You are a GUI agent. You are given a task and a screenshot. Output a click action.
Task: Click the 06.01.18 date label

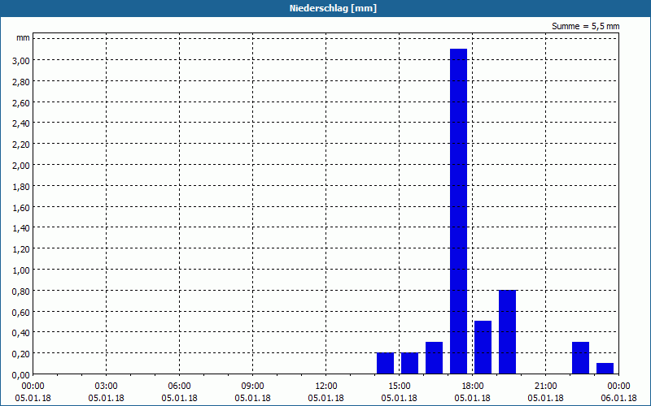point(618,398)
